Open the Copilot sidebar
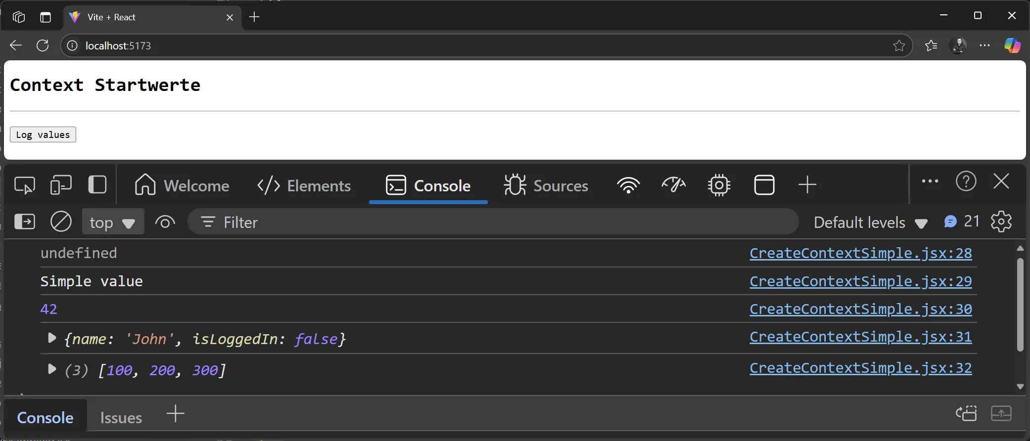 [x=1012, y=45]
